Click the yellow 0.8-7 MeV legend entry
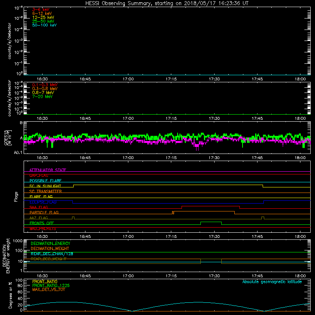This screenshot has height=315, width=315. (x=43, y=93)
